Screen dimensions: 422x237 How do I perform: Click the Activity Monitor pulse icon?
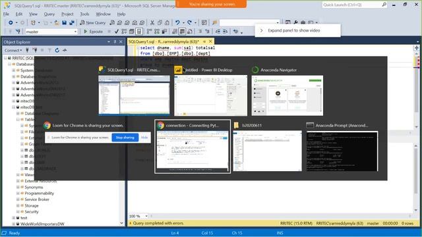click(65, 50)
